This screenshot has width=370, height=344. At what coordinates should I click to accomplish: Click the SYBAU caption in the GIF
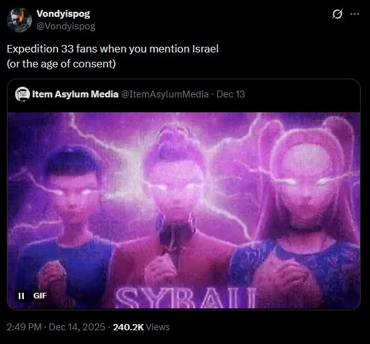click(186, 298)
